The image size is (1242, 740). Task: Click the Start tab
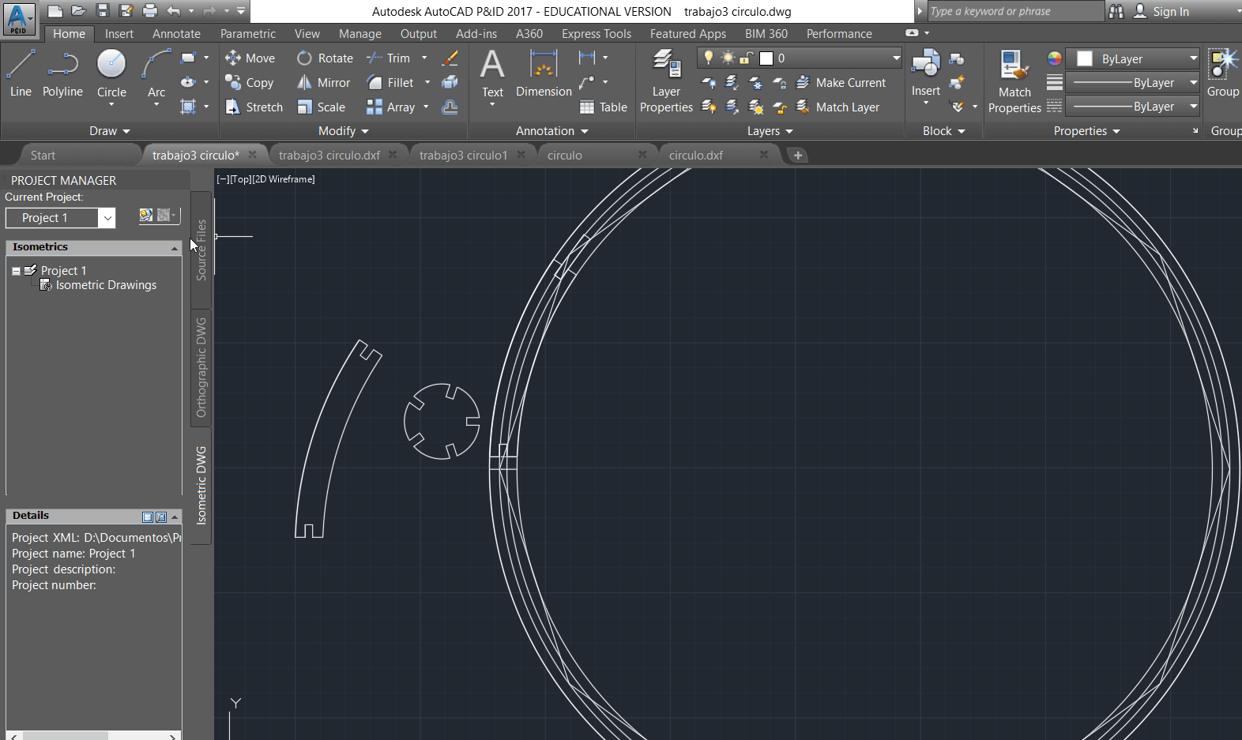pyautogui.click(x=43, y=156)
